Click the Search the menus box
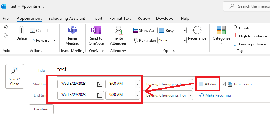 pyautogui.click(x=246, y=6)
